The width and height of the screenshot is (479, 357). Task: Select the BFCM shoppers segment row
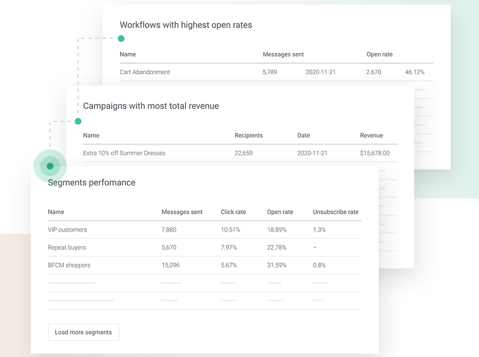(204, 266)
